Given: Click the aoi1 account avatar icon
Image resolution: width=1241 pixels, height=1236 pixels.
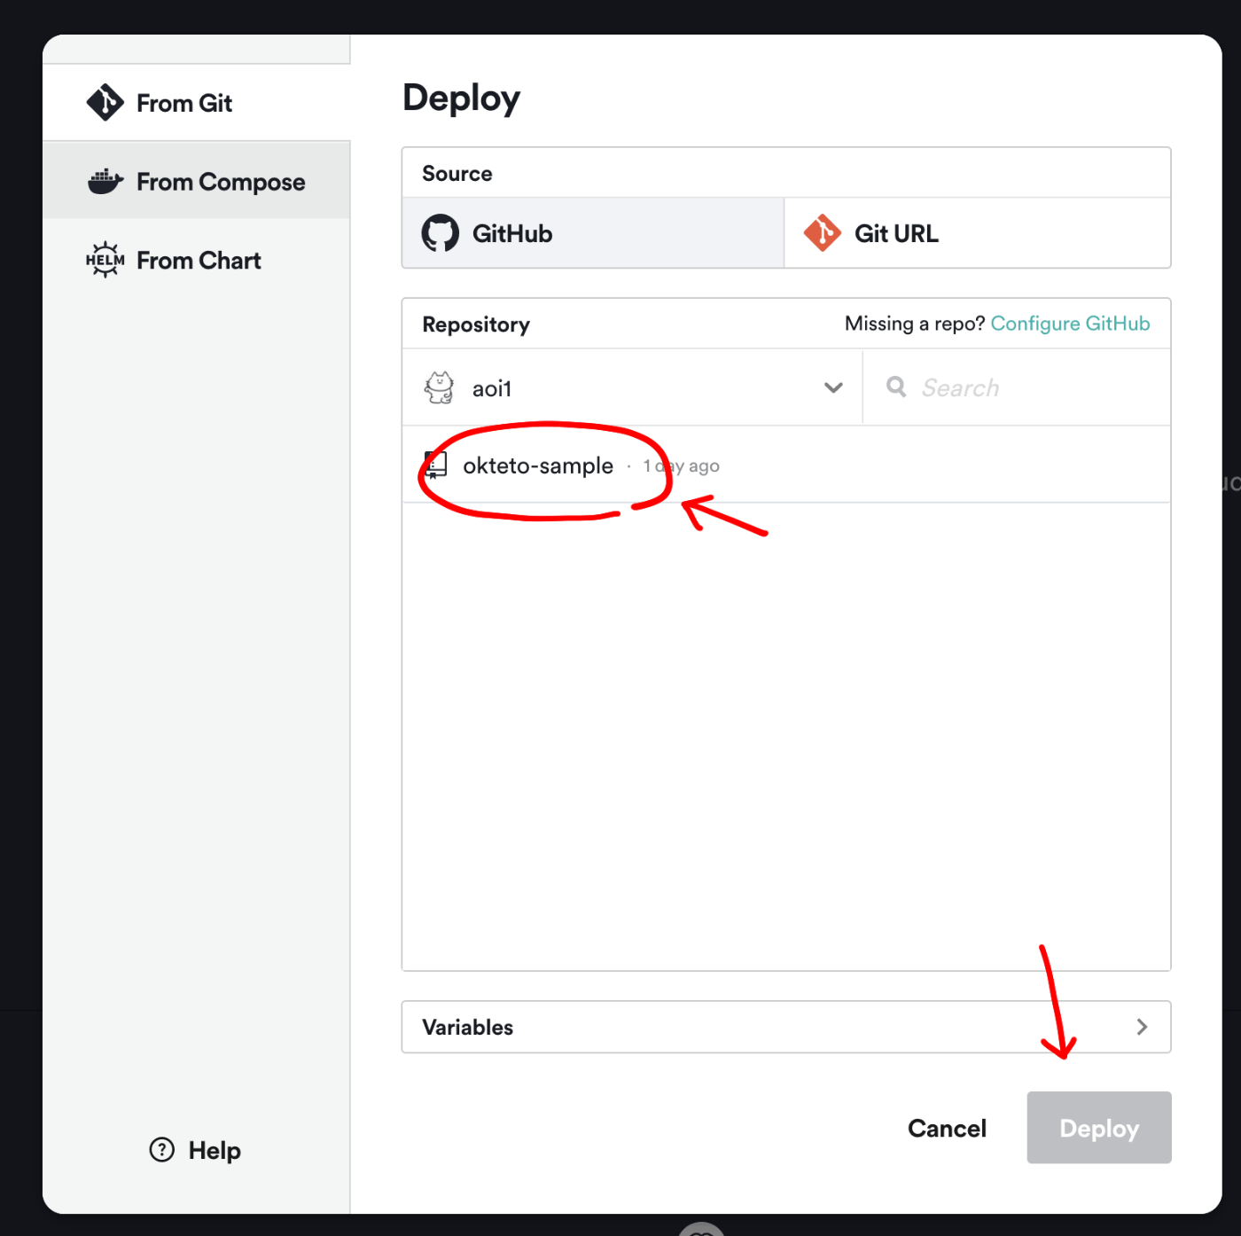Looking at the screenshot, I should pos(440,387).
